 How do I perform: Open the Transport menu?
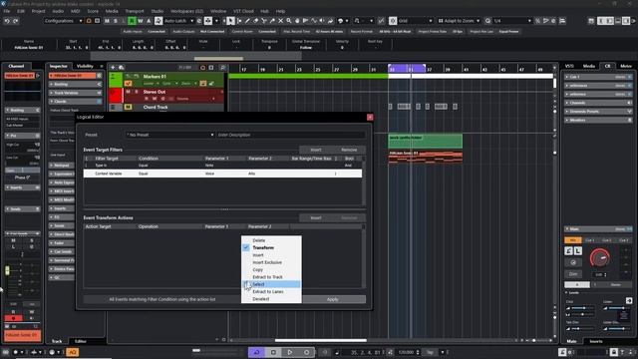click(x=135, y=11)
